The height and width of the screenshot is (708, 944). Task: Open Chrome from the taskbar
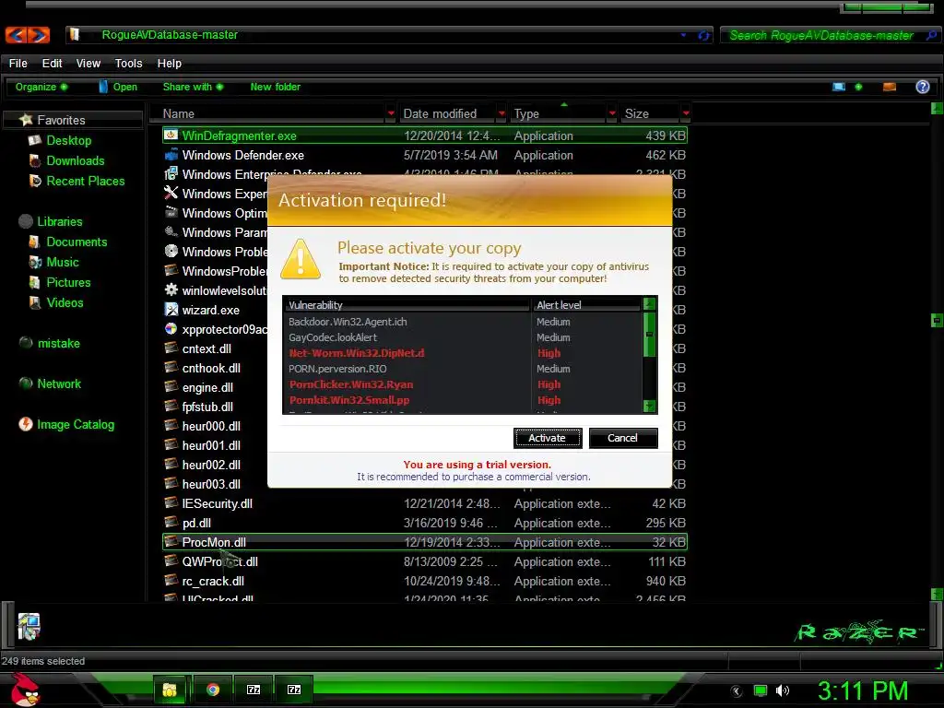coord(213,690)
